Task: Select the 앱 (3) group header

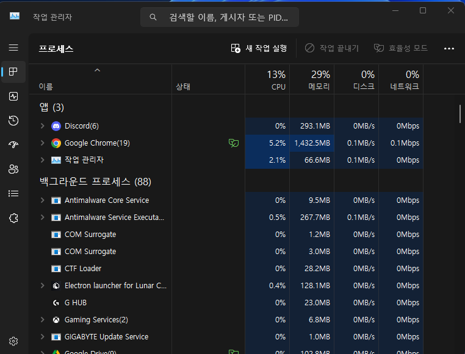Action: 52,107
